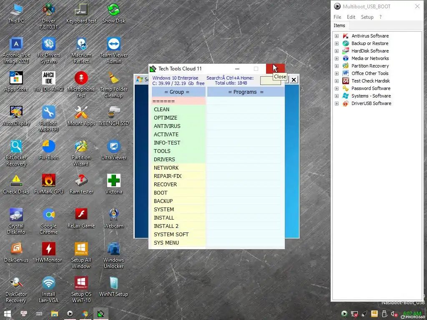Open Webcam desktop shortcut
Screen dimensions: 427x320
pos(113,218)
